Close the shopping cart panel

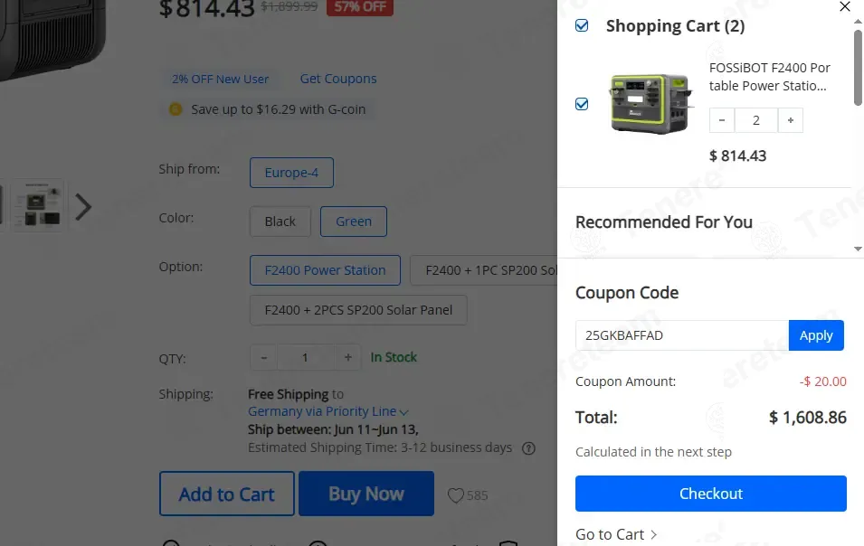point(845,6)
